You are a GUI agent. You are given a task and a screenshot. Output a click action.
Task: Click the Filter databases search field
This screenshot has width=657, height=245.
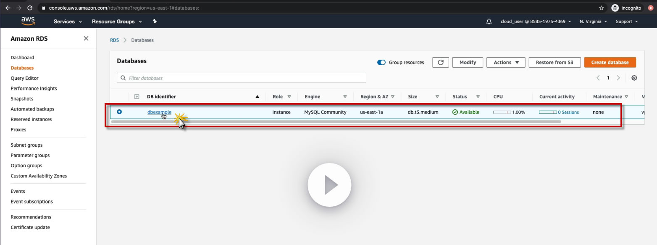242,78
